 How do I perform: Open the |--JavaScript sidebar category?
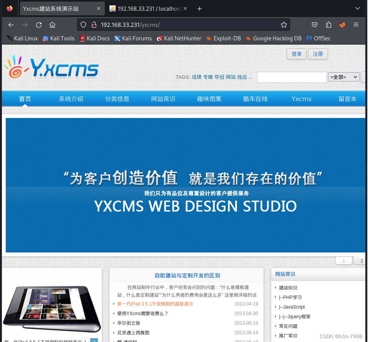click(x=292, y=307)
